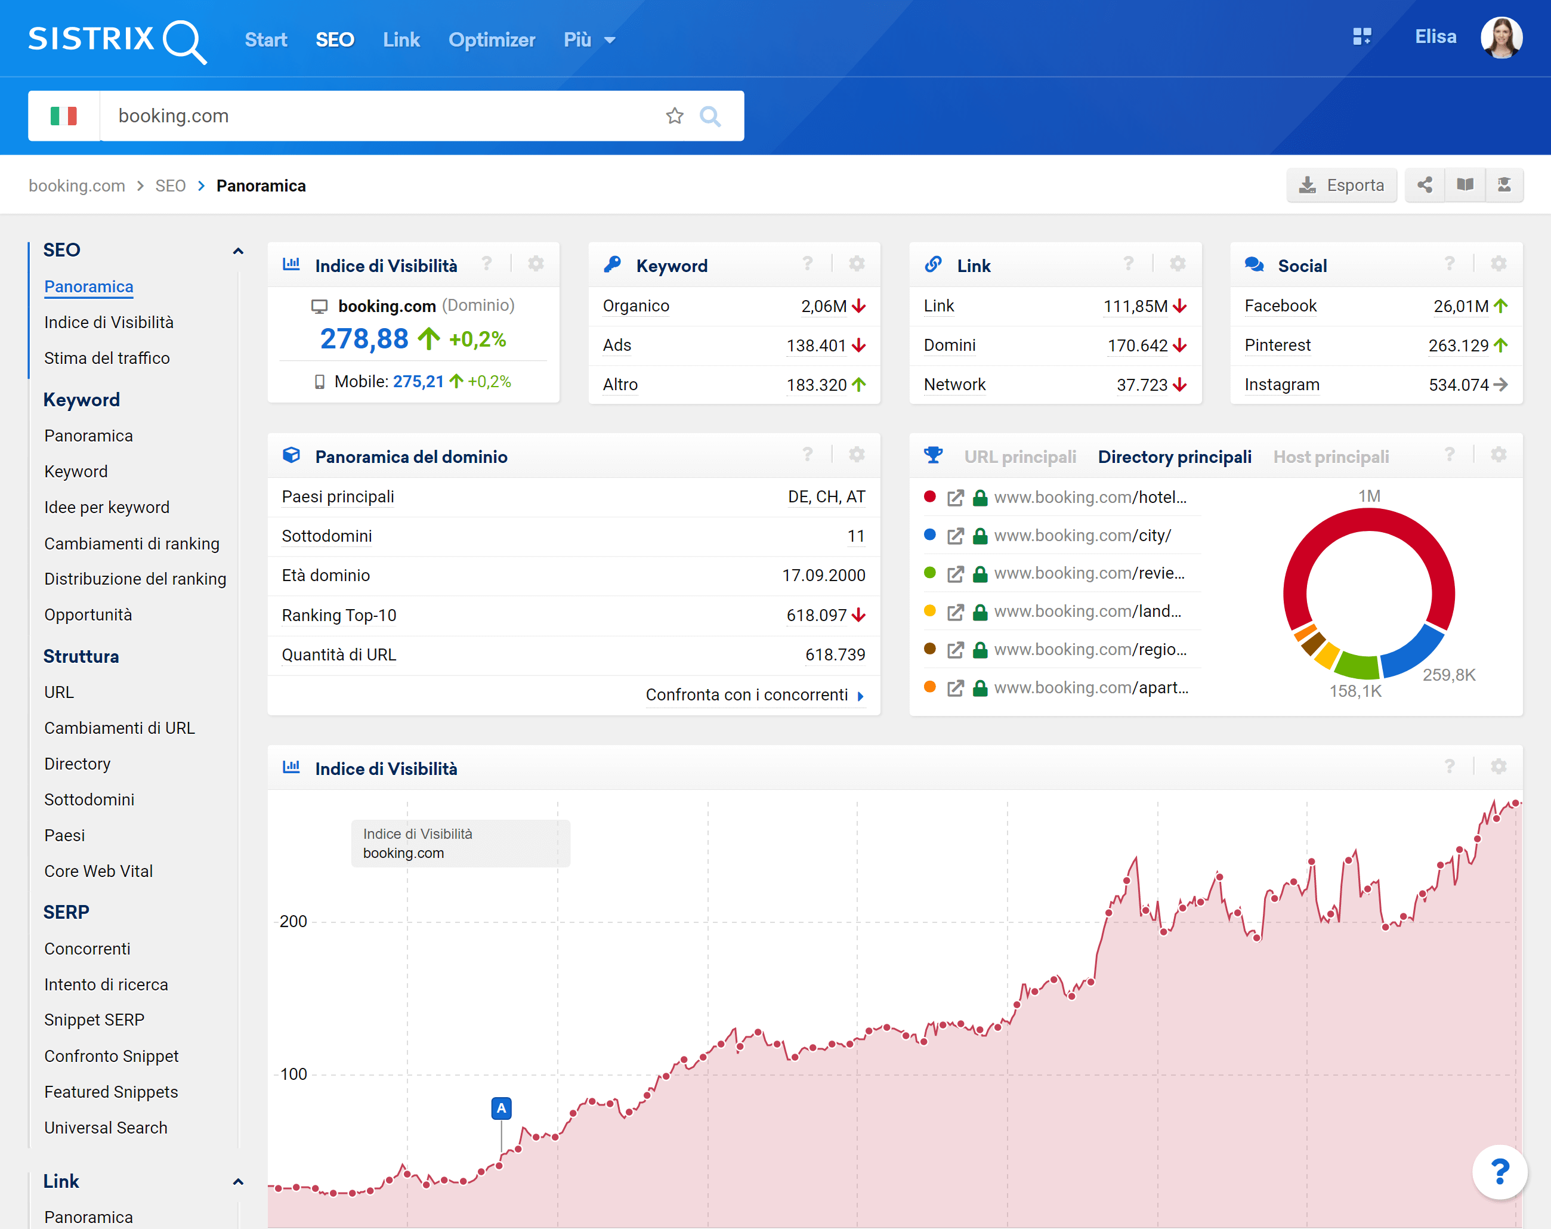The width and height of the screenshot is (1551, 1229).
Task: Open Stima del traffico in sidebar
Action: click(x=107, y=359)
